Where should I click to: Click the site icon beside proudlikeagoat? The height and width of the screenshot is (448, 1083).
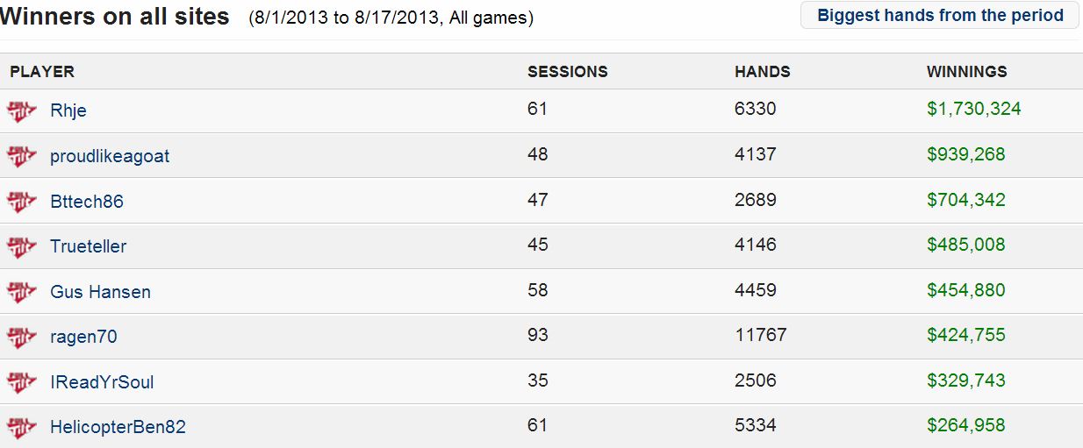click(x=21, y=156)
